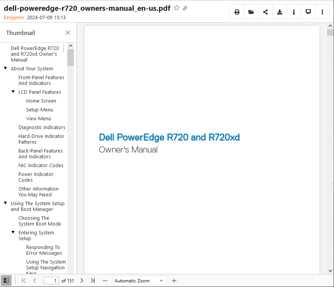Jump to the last page
Viewport: 334px width, 287px height.
[x=93, y=280]
